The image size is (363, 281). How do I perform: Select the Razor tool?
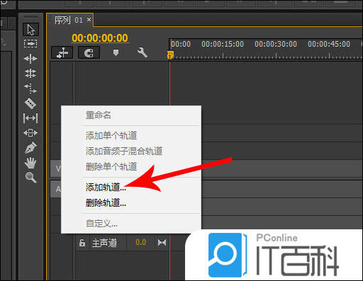[30, 103]
